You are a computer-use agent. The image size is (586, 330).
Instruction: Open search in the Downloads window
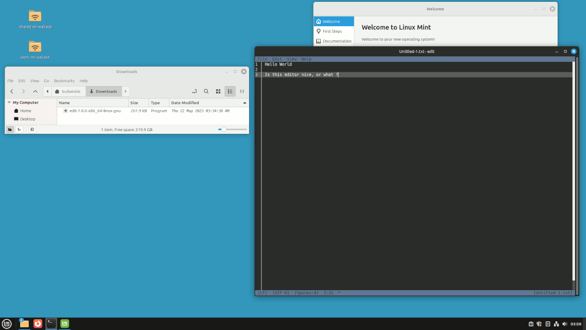tap(206, 91)
